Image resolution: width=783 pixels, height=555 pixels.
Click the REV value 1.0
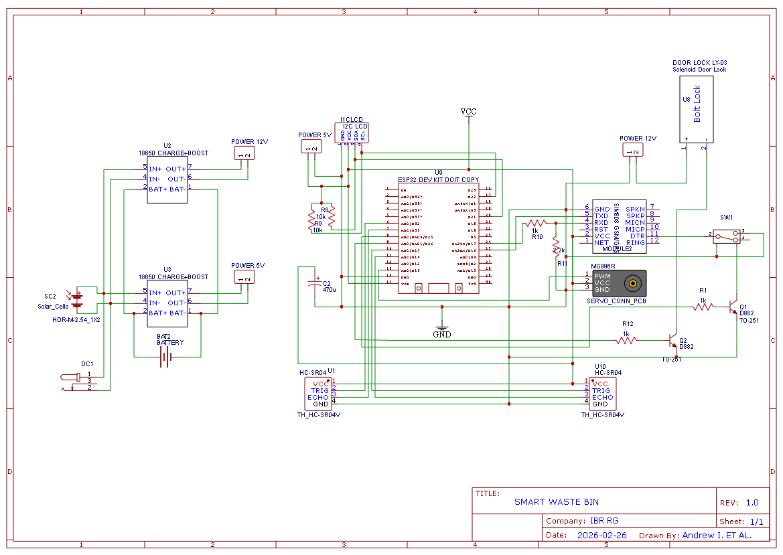pyautogui.click(x=752, y=503)
